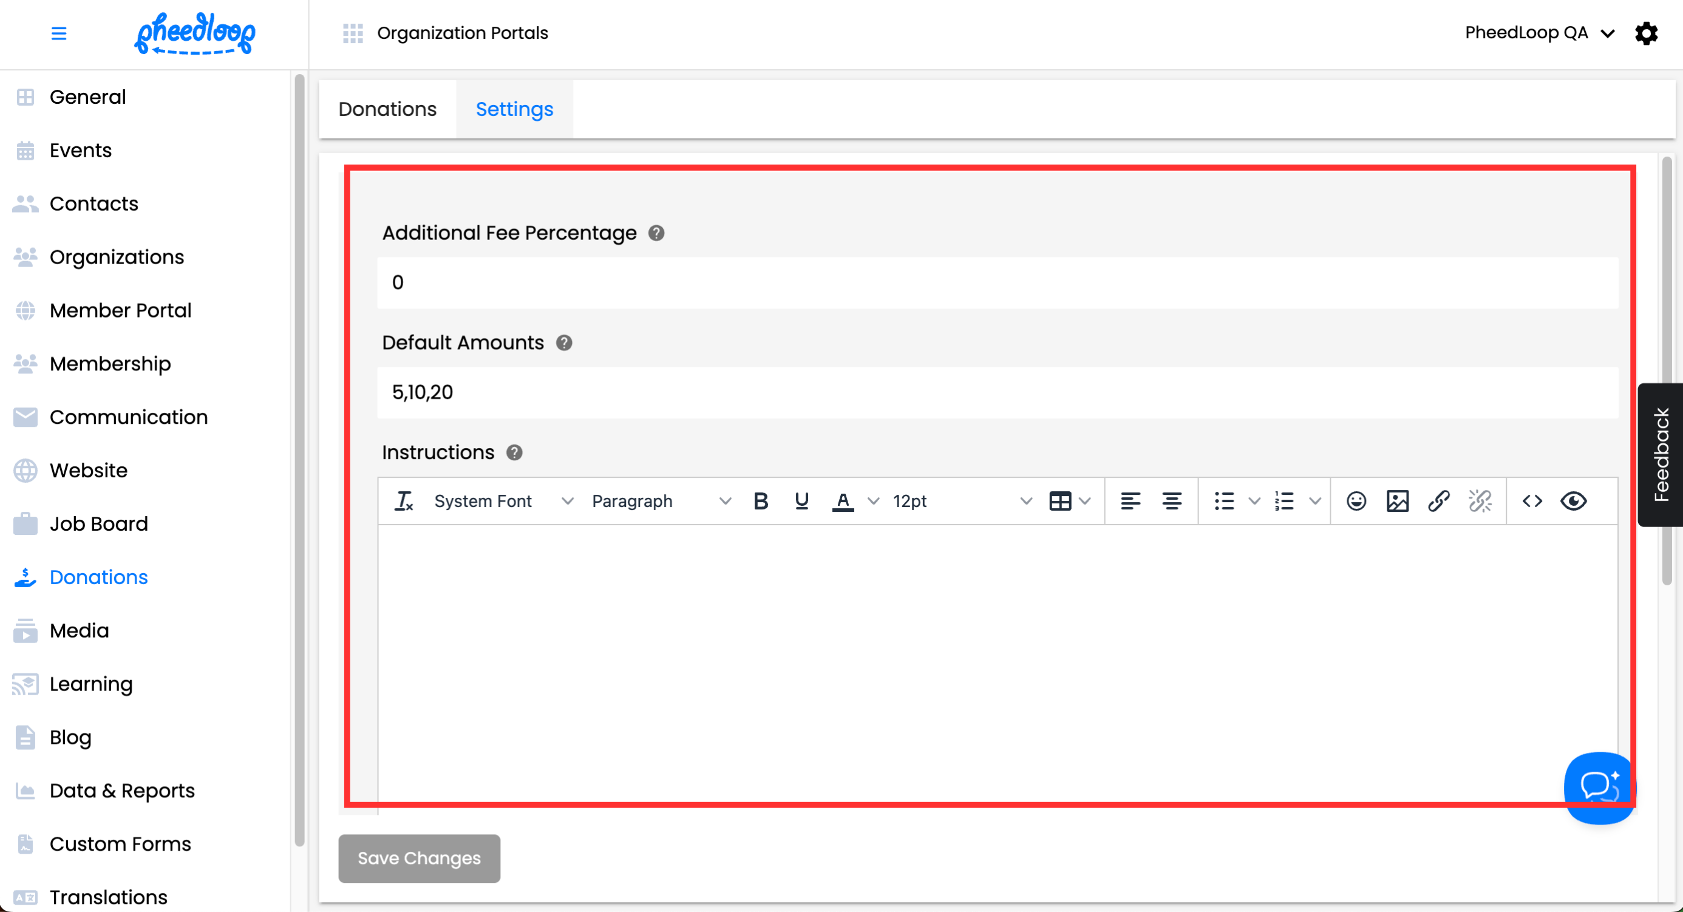Click the insert image icon

[x=1398, y=501]
